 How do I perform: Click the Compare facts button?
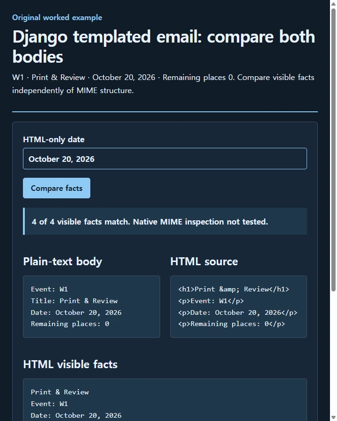[x=57, y=188]
